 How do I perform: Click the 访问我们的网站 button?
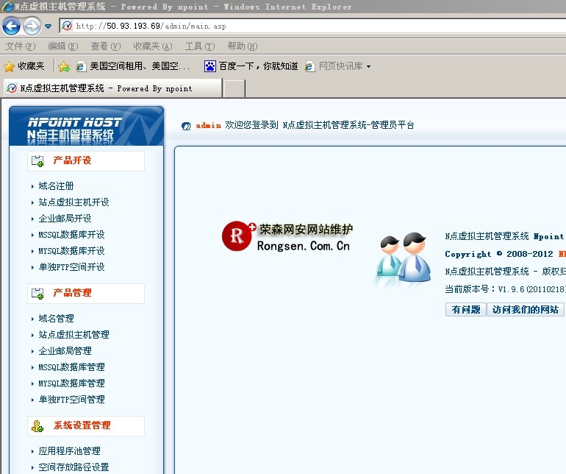[x=525, y=310]
